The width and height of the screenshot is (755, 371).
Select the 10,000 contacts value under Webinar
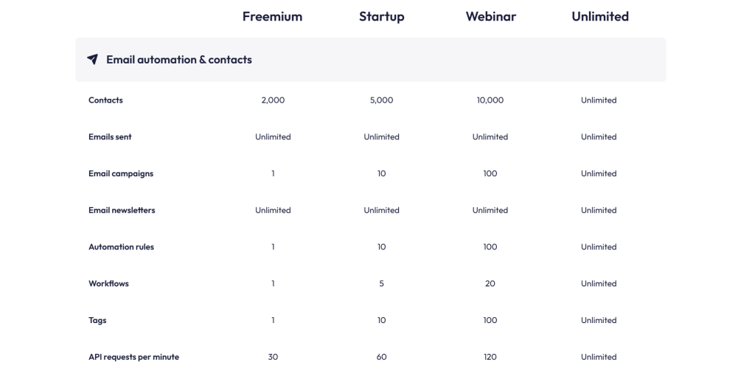coord(490,100)
